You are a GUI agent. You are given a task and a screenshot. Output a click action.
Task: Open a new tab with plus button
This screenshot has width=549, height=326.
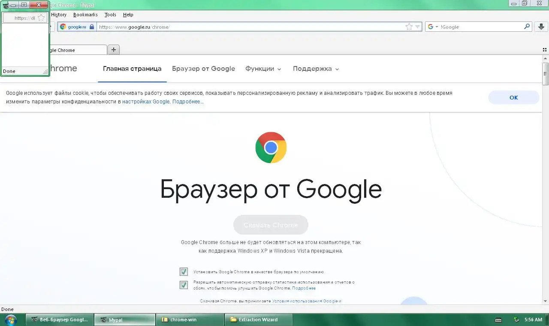[x=114, y=50]
